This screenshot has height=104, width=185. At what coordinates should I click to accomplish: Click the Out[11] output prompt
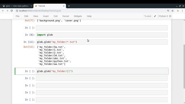pyautogui.click(x=29, y=47)
